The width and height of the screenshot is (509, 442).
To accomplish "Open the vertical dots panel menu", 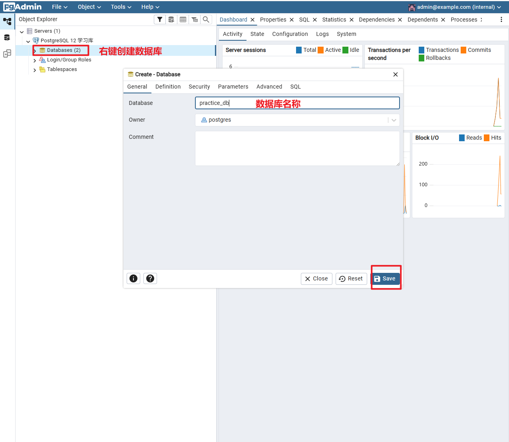I will pos(501,20).
